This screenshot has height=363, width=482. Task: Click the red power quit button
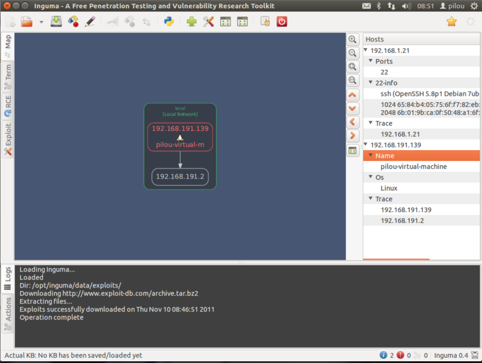(282, 22)
